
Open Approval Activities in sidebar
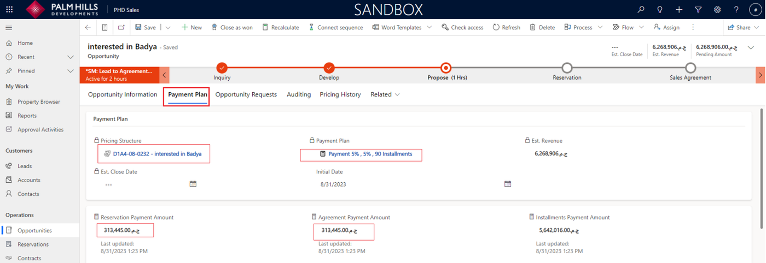click(40, 130)
